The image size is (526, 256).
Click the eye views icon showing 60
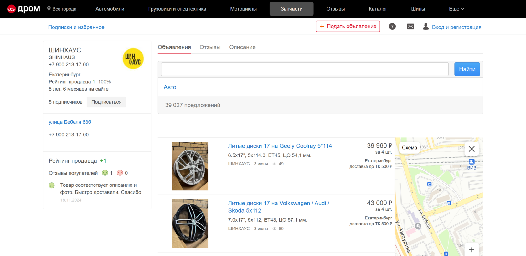click(x=274, y=229)
